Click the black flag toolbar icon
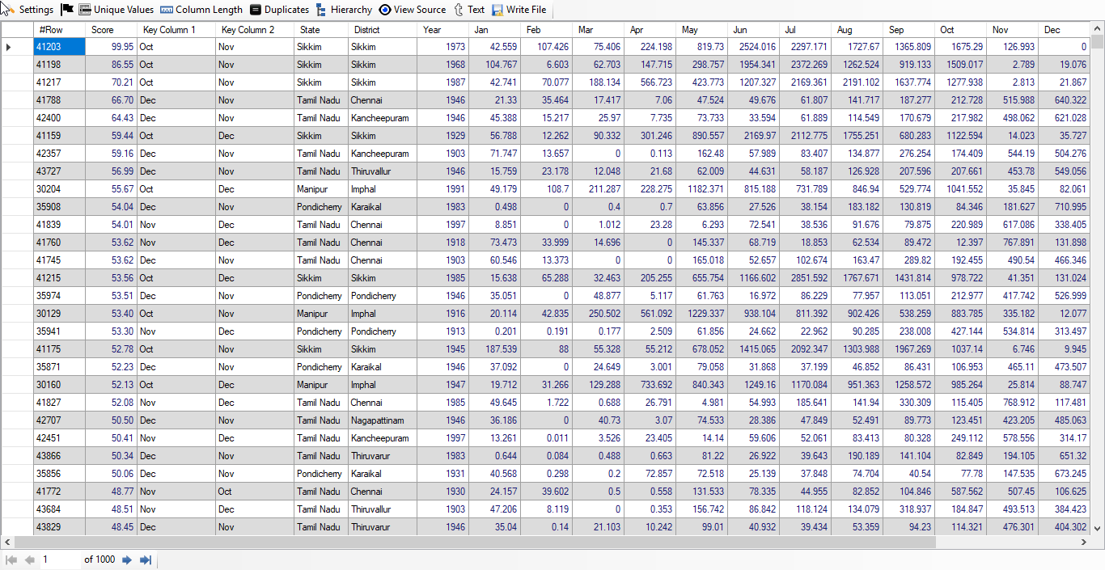 (67, 10)
